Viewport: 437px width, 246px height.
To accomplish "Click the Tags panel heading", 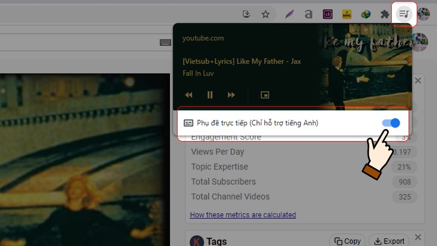I will [216, 241].
